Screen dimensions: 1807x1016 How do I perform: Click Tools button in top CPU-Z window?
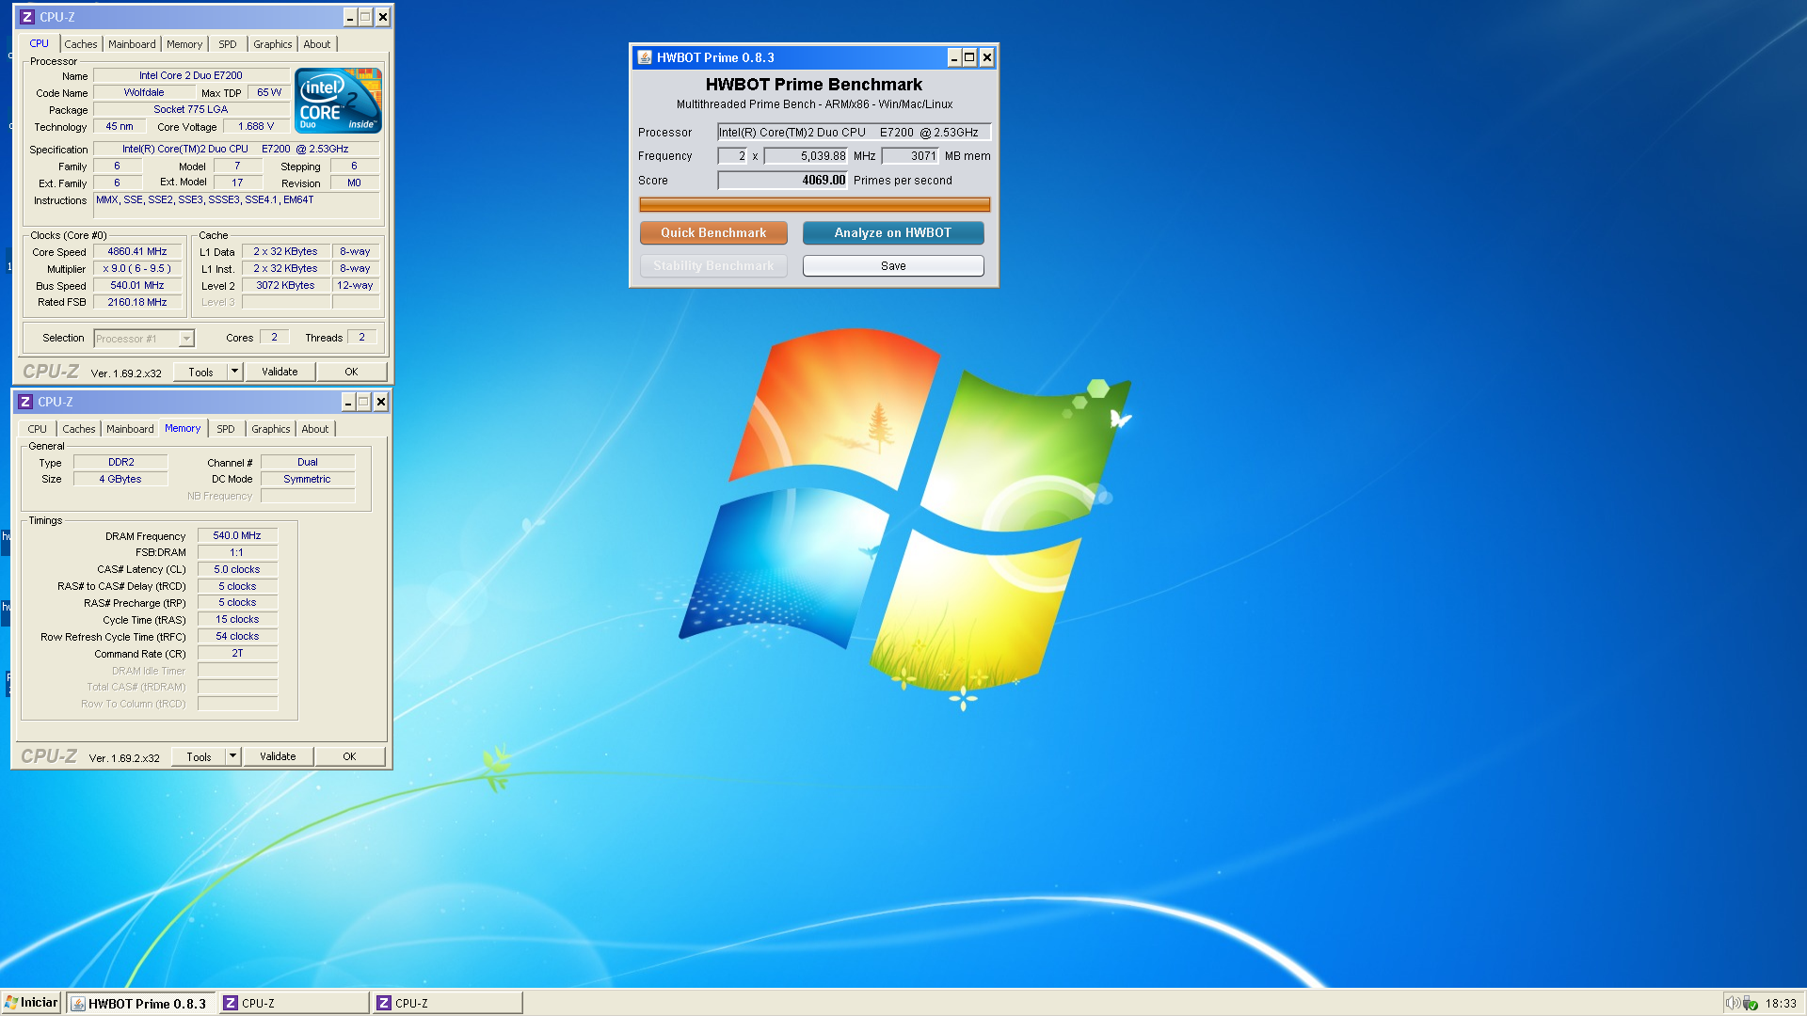200,372
